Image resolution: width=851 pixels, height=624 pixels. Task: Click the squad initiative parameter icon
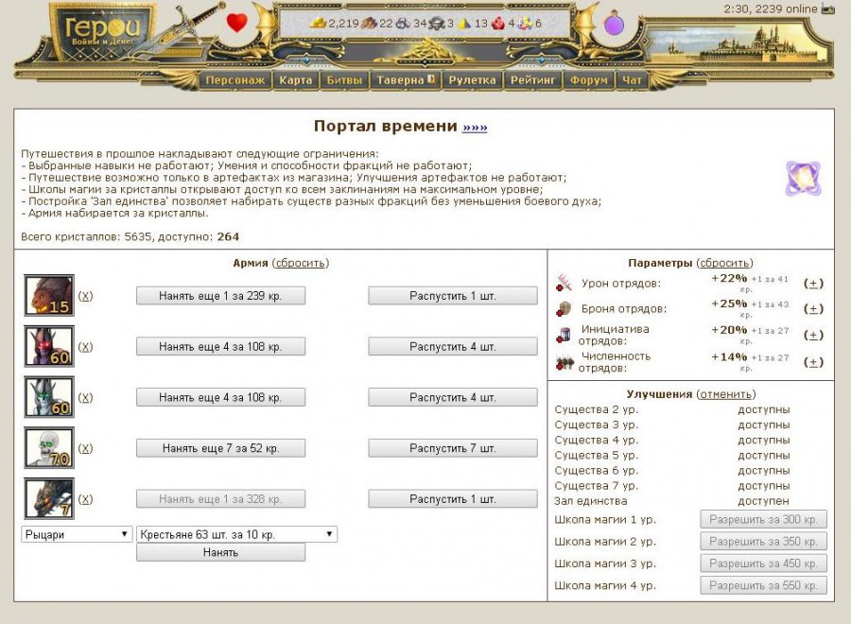[x=564, y=335]
